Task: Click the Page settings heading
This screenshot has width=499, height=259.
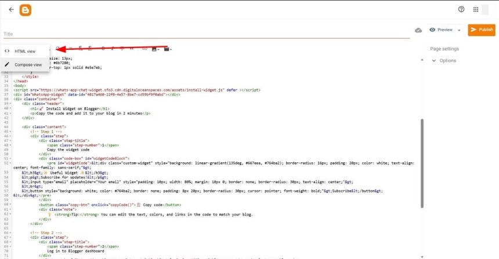Action: [444, 49]
